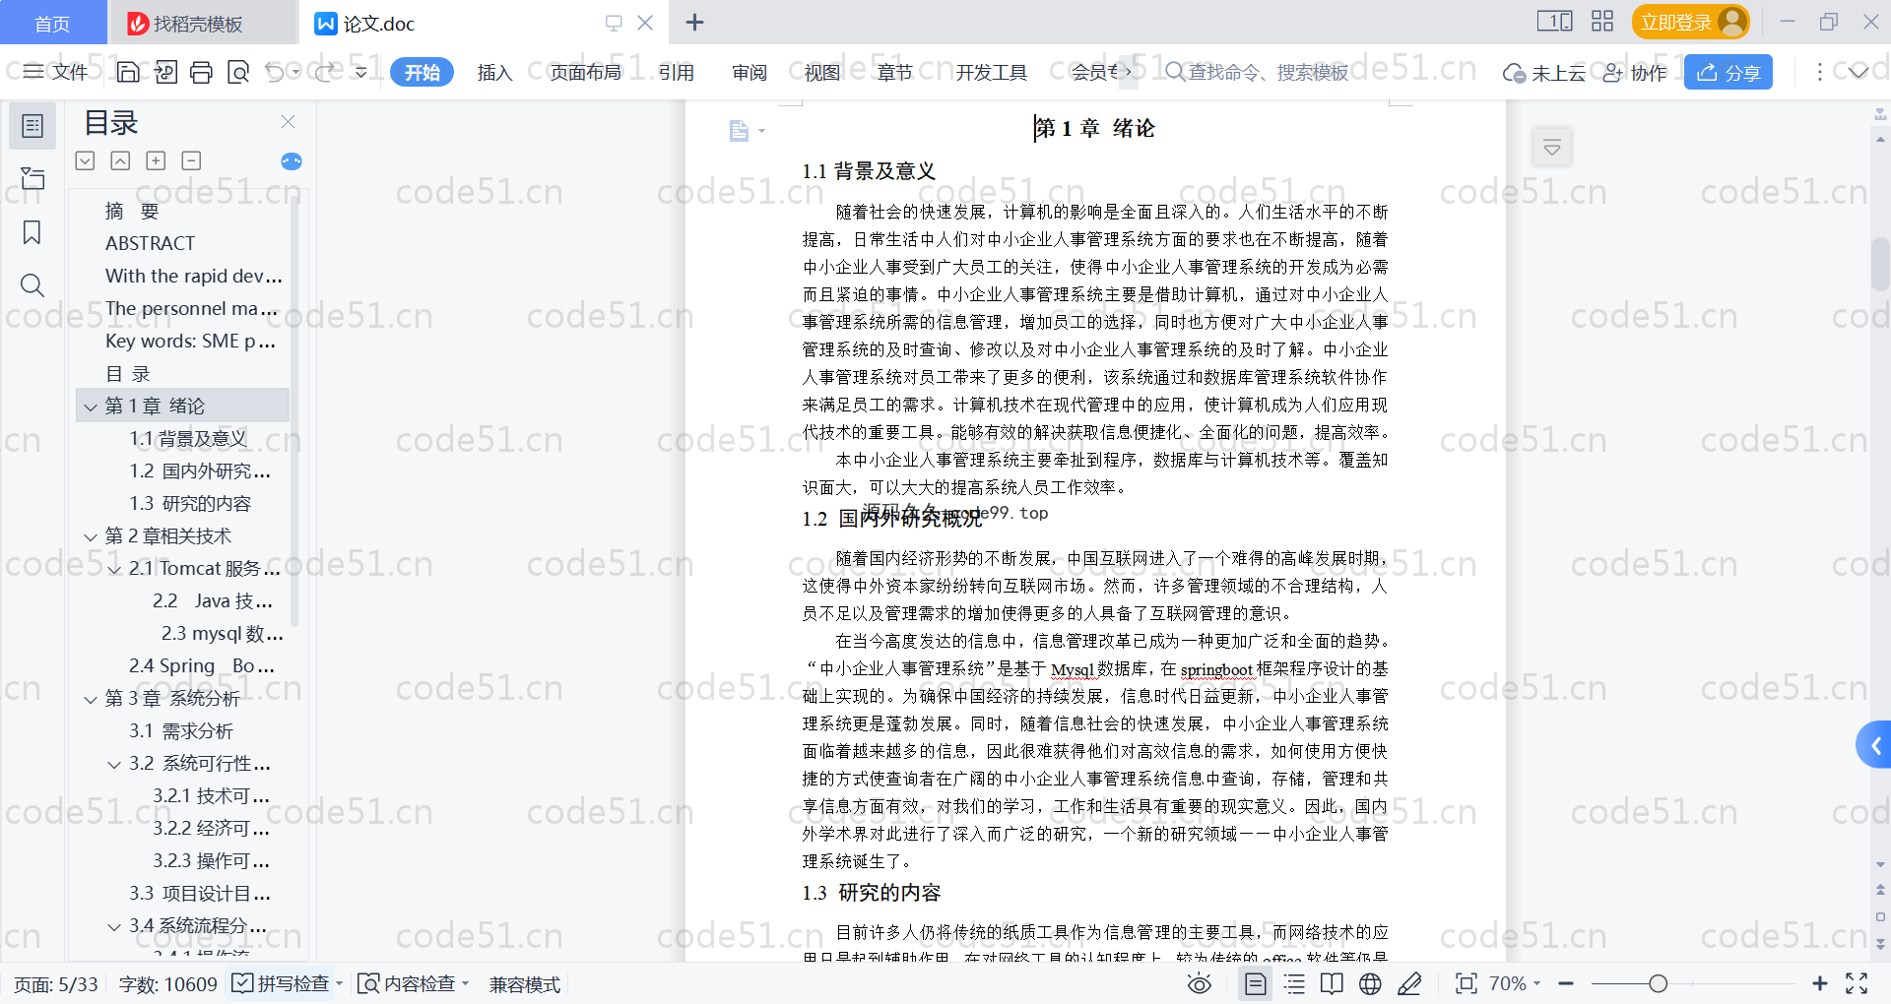This screenshot has height=1004, width=1891.
Task: Collapse the 第2章相关技术 tree node
Action: pos(91,537)
